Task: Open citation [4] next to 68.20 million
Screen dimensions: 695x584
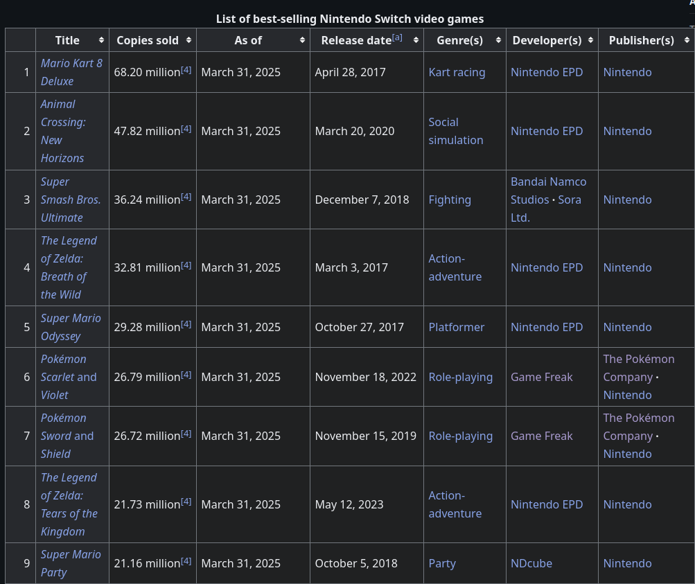Action: pos(186,69)
